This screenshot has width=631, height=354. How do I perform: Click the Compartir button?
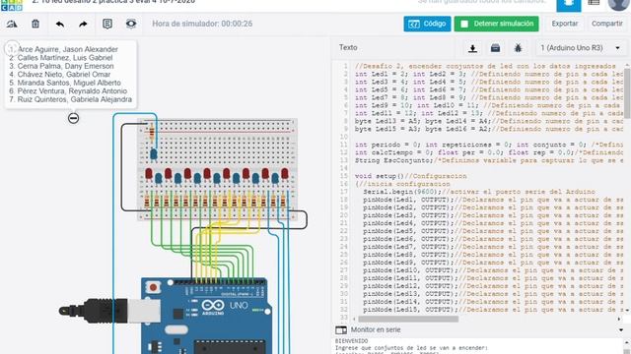607,24
